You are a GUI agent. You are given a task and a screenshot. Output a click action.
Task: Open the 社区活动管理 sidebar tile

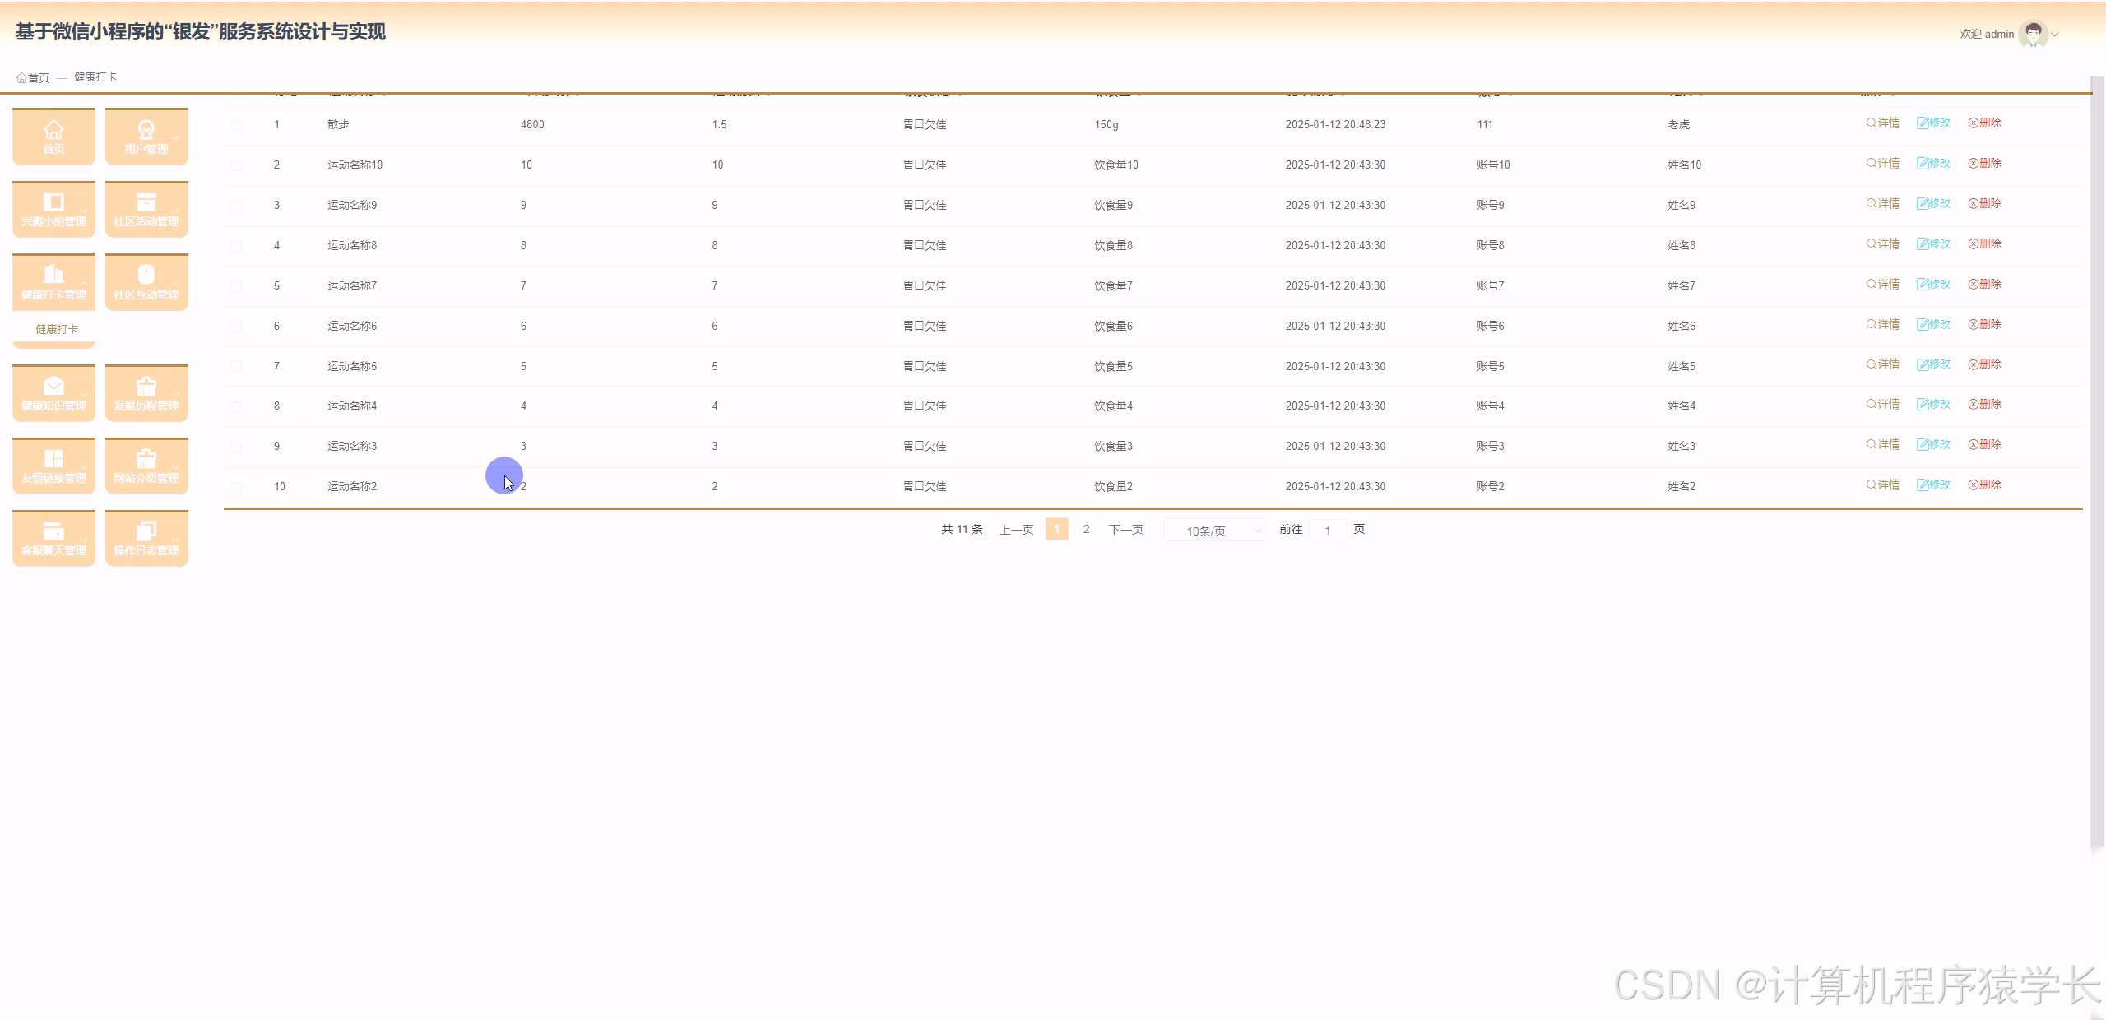[x=146, y=209]
